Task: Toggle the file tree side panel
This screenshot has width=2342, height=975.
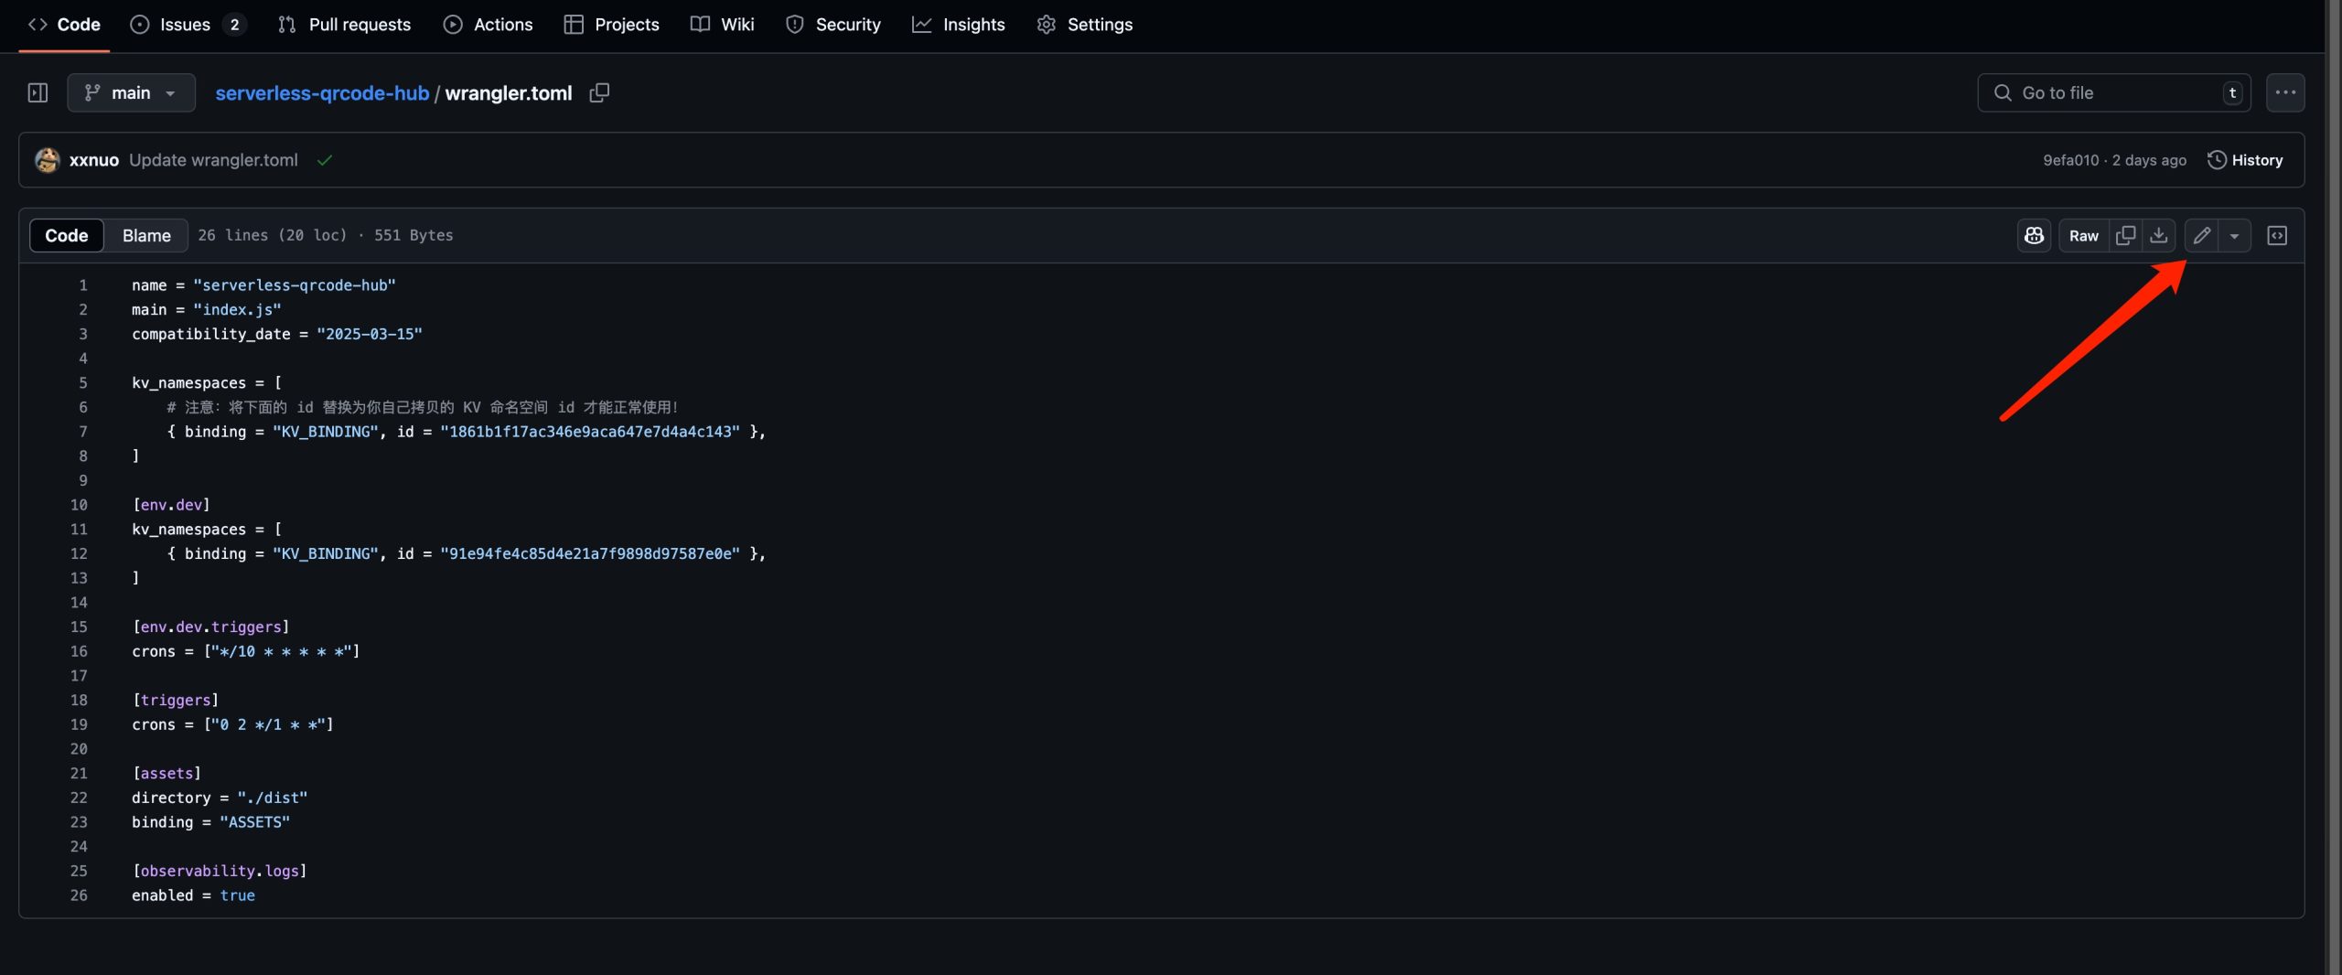Action: click(x=38, y=93)
